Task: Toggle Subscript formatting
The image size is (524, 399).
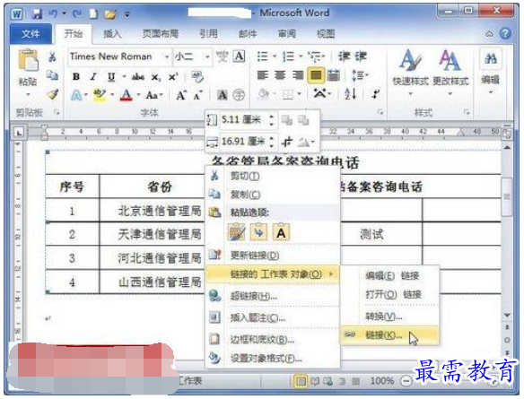Action: point(156,77)
